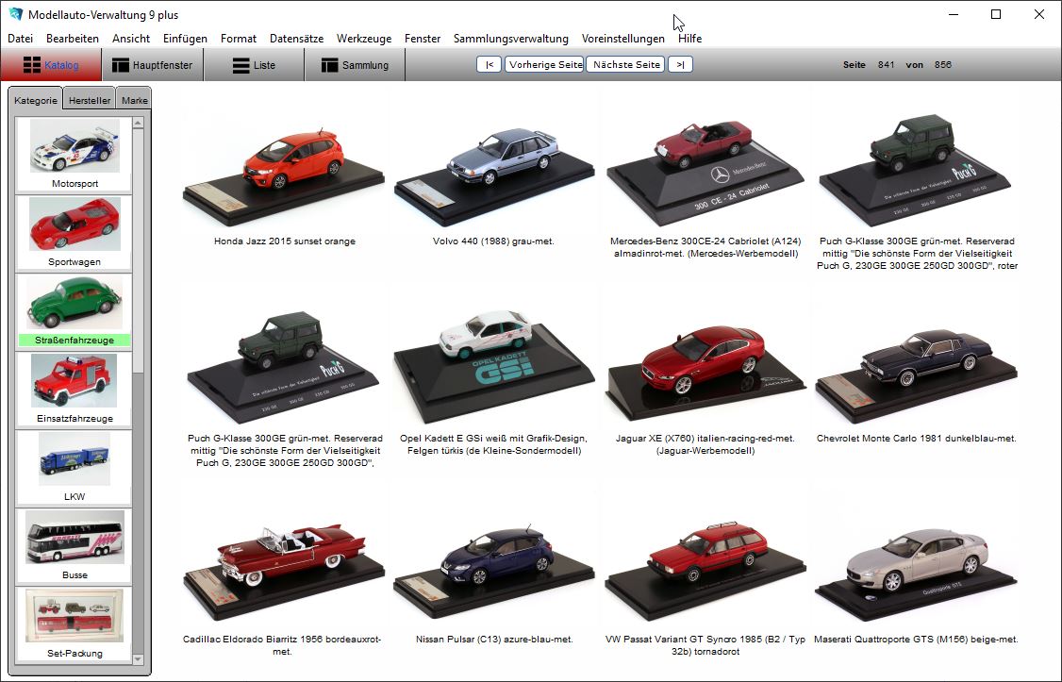Switch to the Katalog view
Viewport: 1062px width, 682px height.
tap(51, 65)
